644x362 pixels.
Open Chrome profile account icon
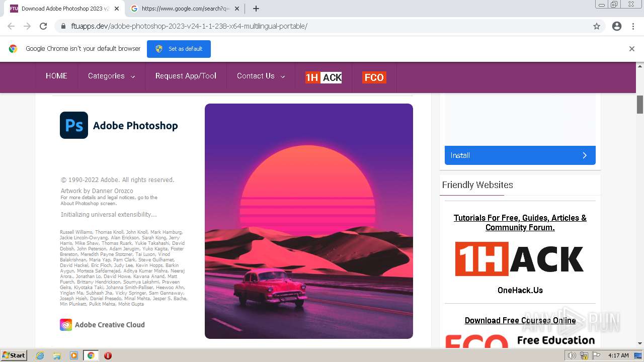pyautogui.click(x=617, y=26)
